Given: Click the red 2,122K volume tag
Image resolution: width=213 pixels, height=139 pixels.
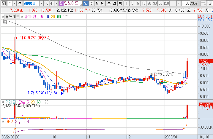Looking at the screenshot, I should pos(206,104).
